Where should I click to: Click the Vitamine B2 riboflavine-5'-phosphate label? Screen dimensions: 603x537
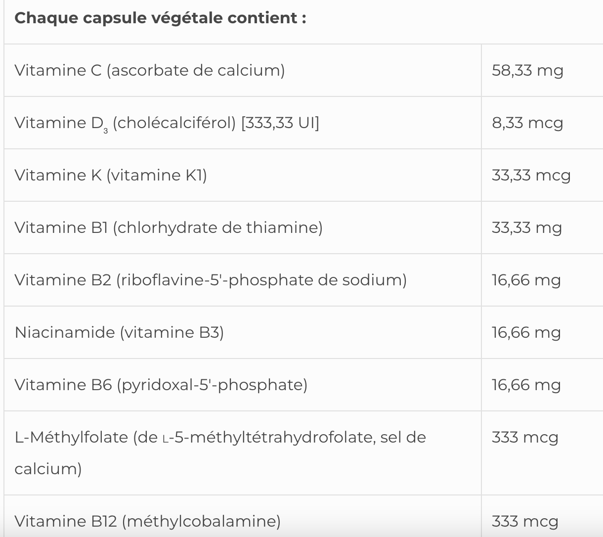210,280
